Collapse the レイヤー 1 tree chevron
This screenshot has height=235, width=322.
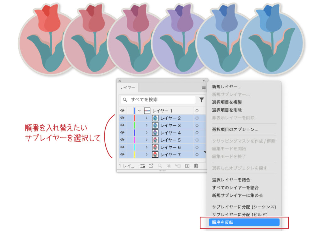pos(139,111)
